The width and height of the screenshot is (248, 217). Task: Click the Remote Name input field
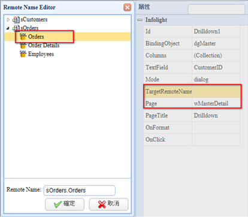point(80,191)
